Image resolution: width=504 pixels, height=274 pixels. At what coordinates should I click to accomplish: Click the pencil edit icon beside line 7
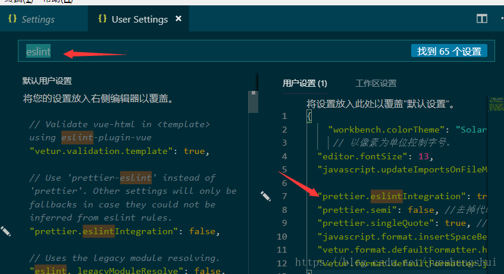click(266, 195)
